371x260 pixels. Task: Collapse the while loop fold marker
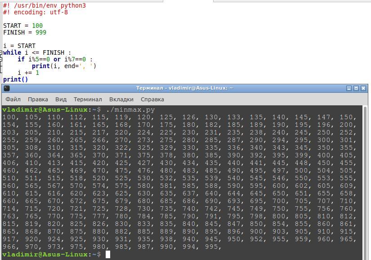click(x=1, y=52)
